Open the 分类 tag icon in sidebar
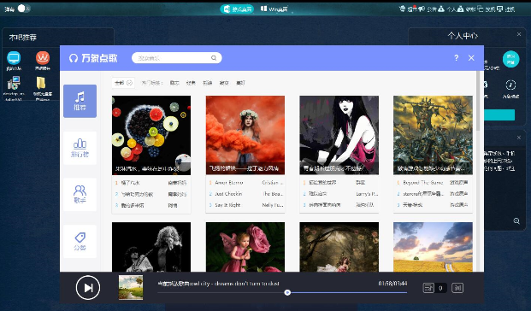This screenshot has height=311, width=531. pos(80,241)
